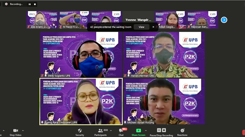The height and width of the screenshot is (137, 245).
Task: Select Haposan's video thumbnail in top strip
Action: point(202,20)
